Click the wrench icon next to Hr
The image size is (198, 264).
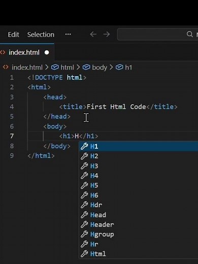coord(84,244)
